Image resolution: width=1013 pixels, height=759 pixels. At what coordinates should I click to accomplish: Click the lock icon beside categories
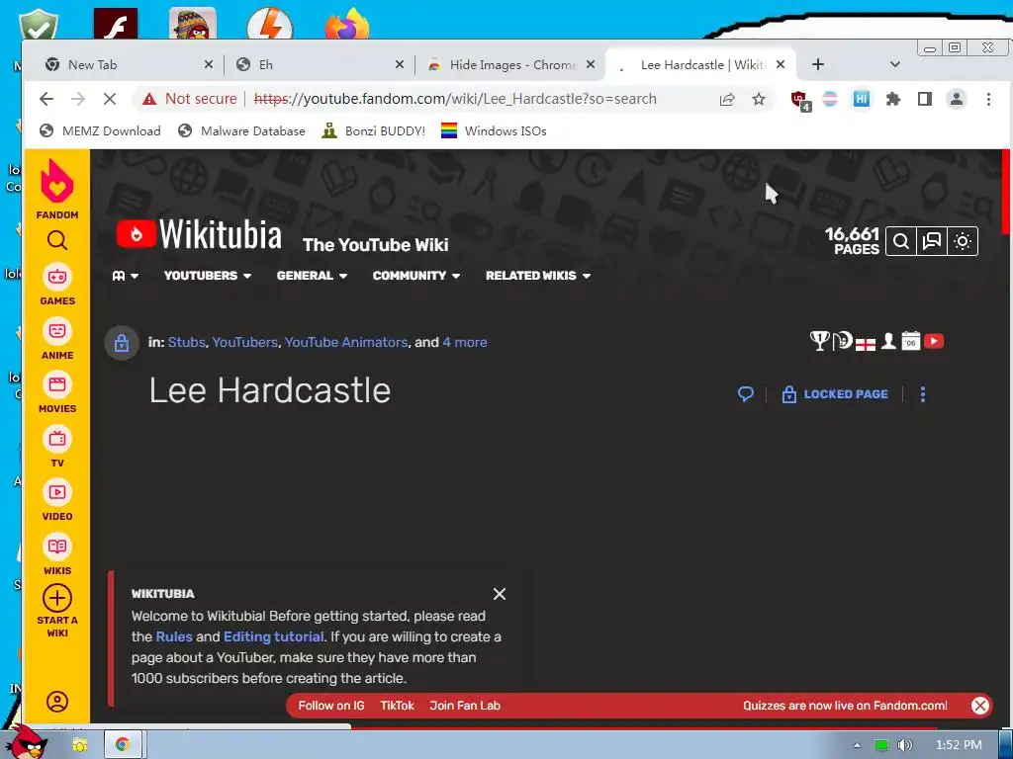point(122,343)
